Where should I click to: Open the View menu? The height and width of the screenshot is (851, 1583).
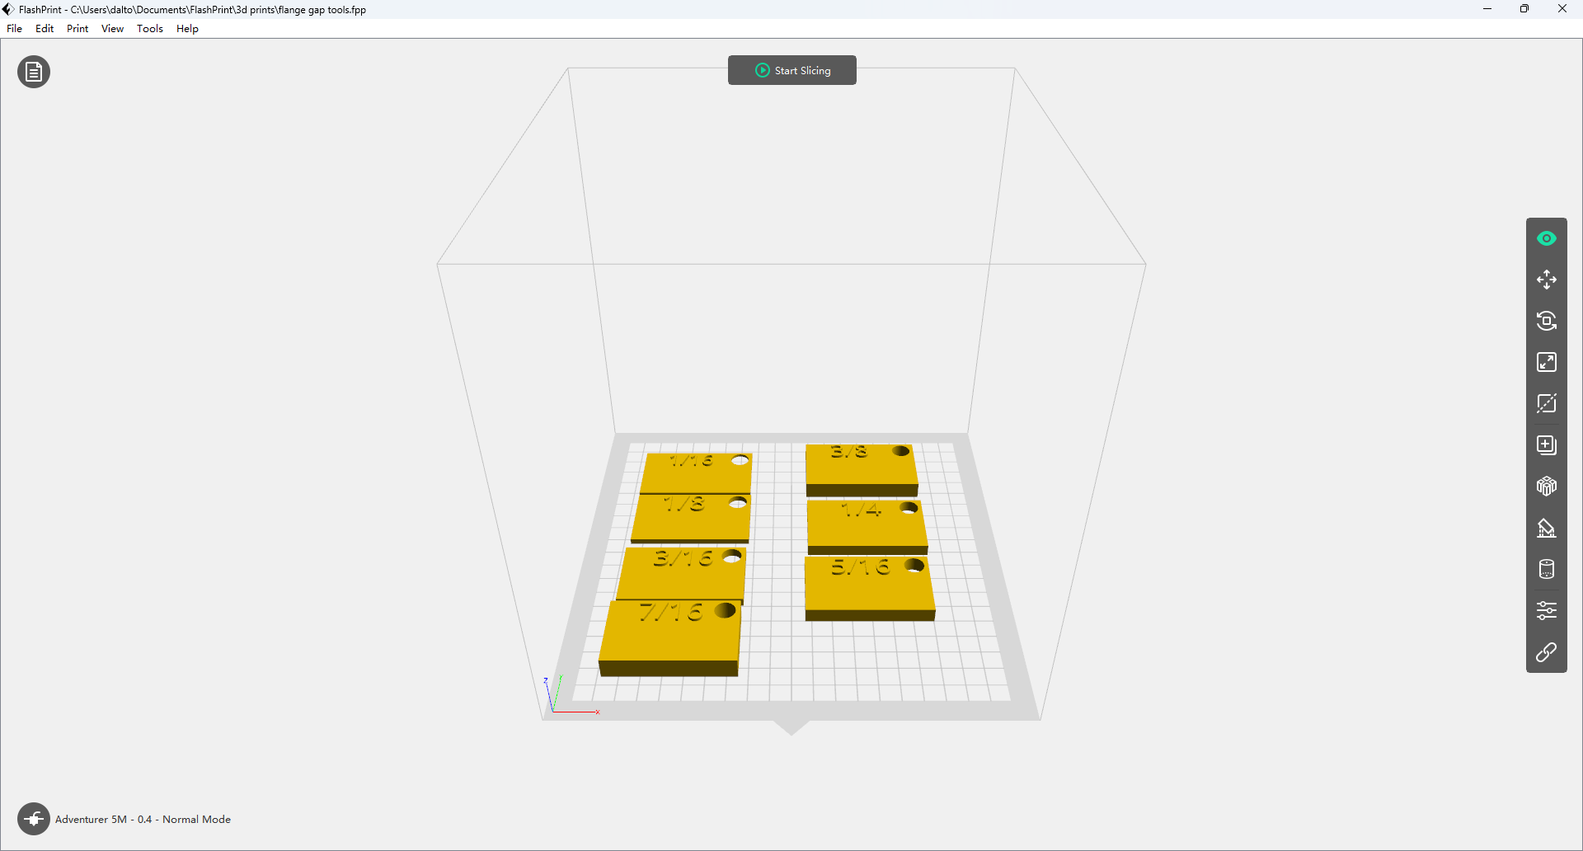click(112, 29)
